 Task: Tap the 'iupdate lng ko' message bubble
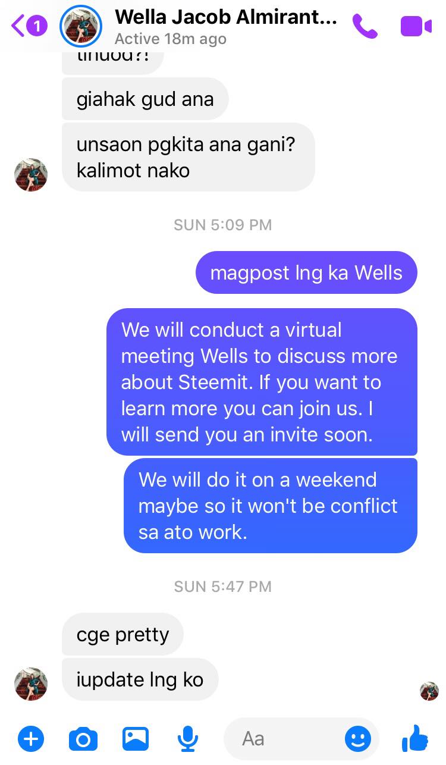coord(140,679)
